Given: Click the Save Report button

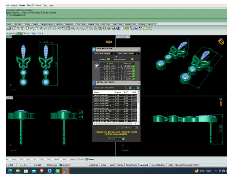Looking at the screenshot, I should [124, 59].
